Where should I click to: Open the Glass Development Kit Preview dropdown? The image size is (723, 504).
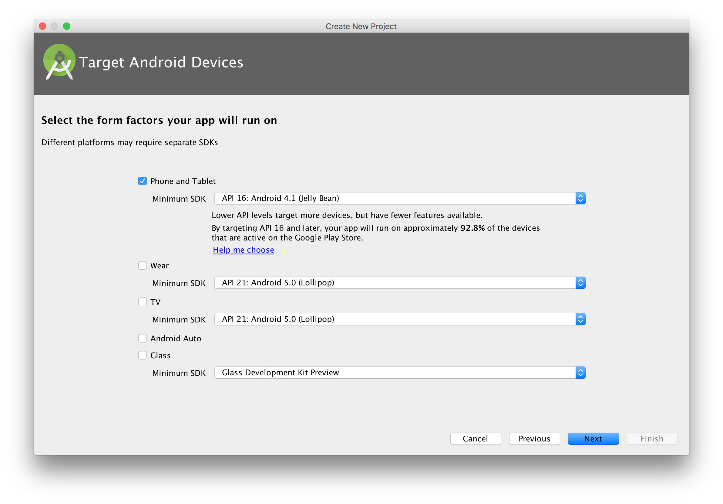click(399, 373)
